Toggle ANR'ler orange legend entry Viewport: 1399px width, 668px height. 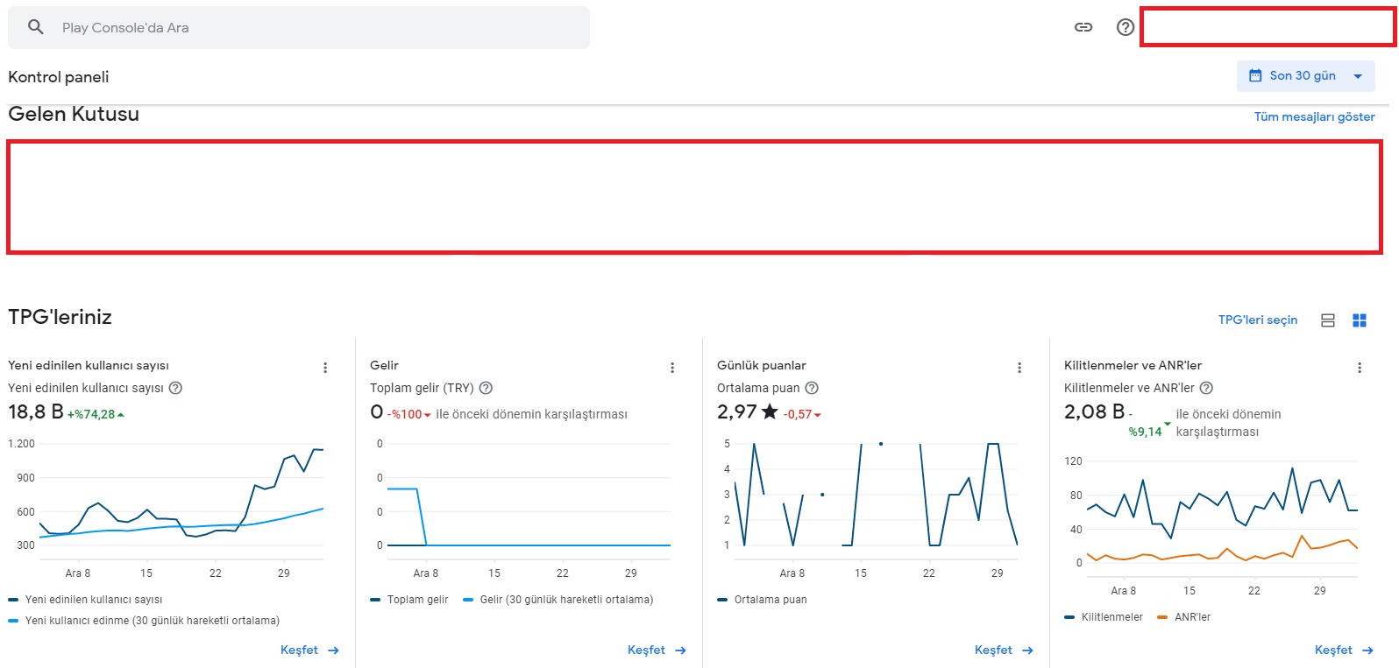[1184, 617]
